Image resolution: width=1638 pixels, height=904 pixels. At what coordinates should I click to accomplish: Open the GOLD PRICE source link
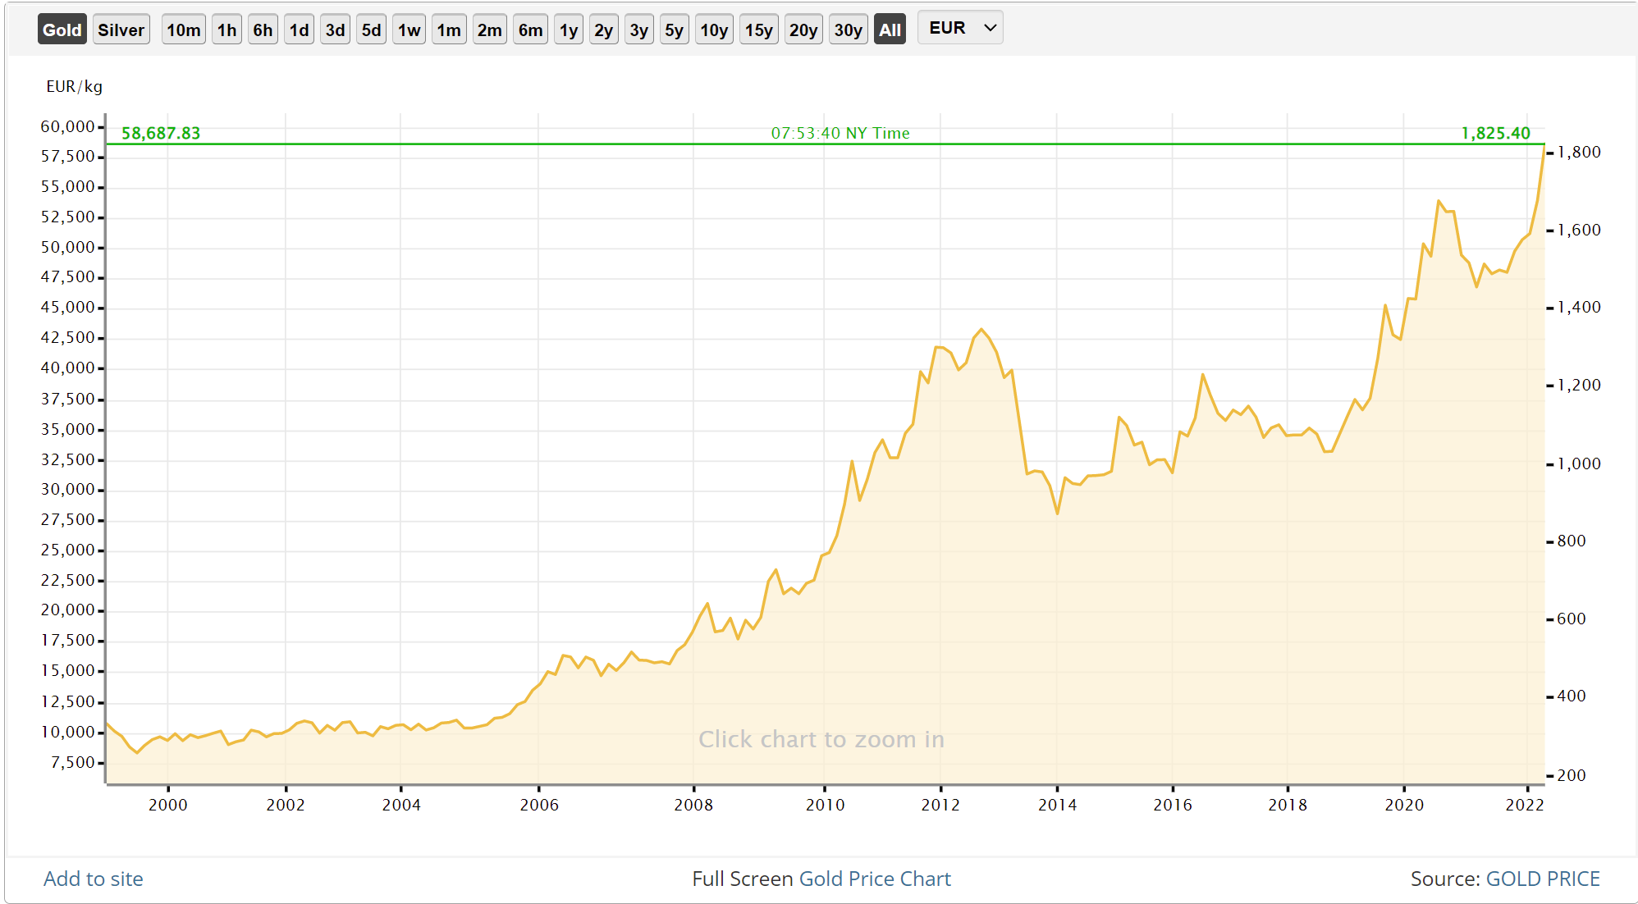(x=1542, y=879)
